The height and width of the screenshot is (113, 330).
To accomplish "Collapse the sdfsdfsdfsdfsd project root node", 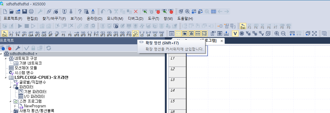I will 1,54.
